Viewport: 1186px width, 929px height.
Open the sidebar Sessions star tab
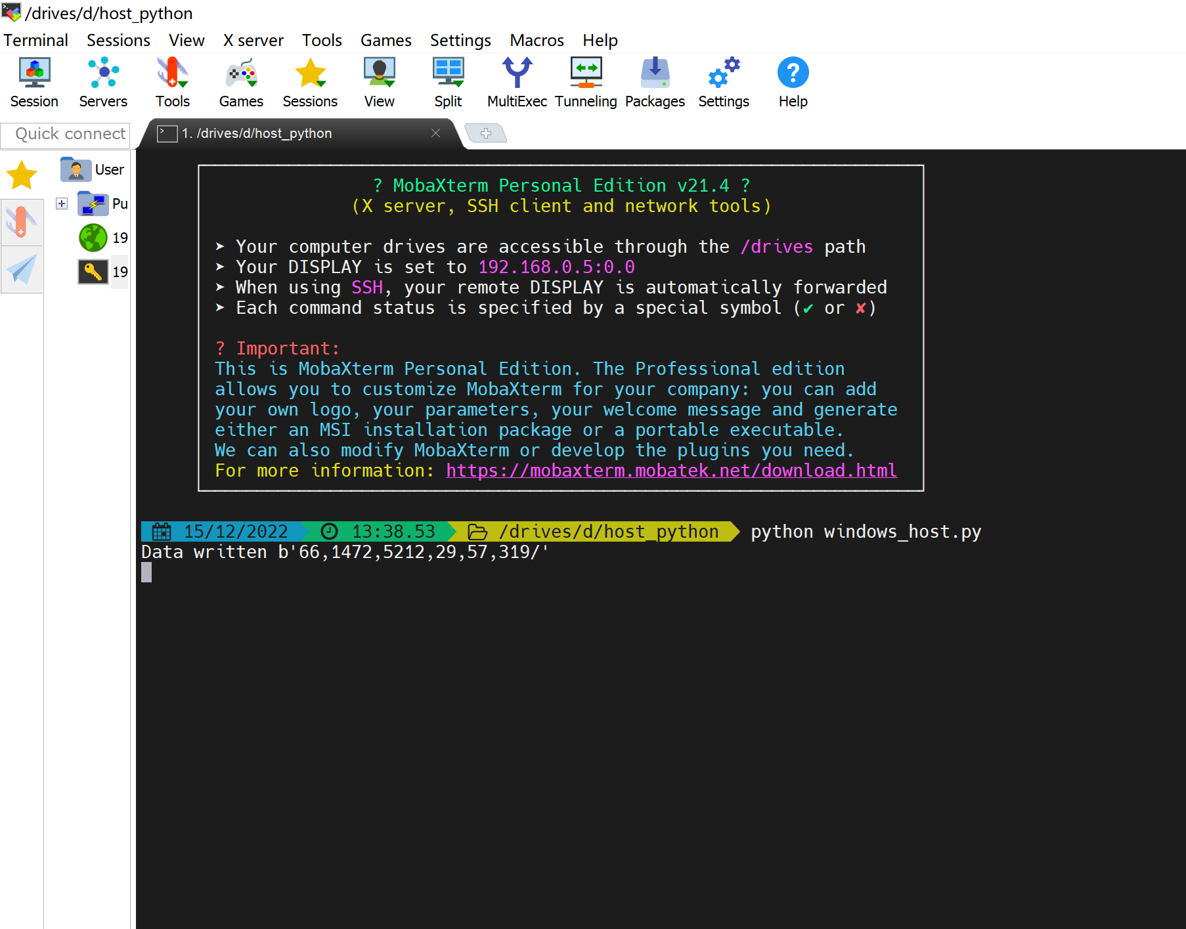(22, 175)
